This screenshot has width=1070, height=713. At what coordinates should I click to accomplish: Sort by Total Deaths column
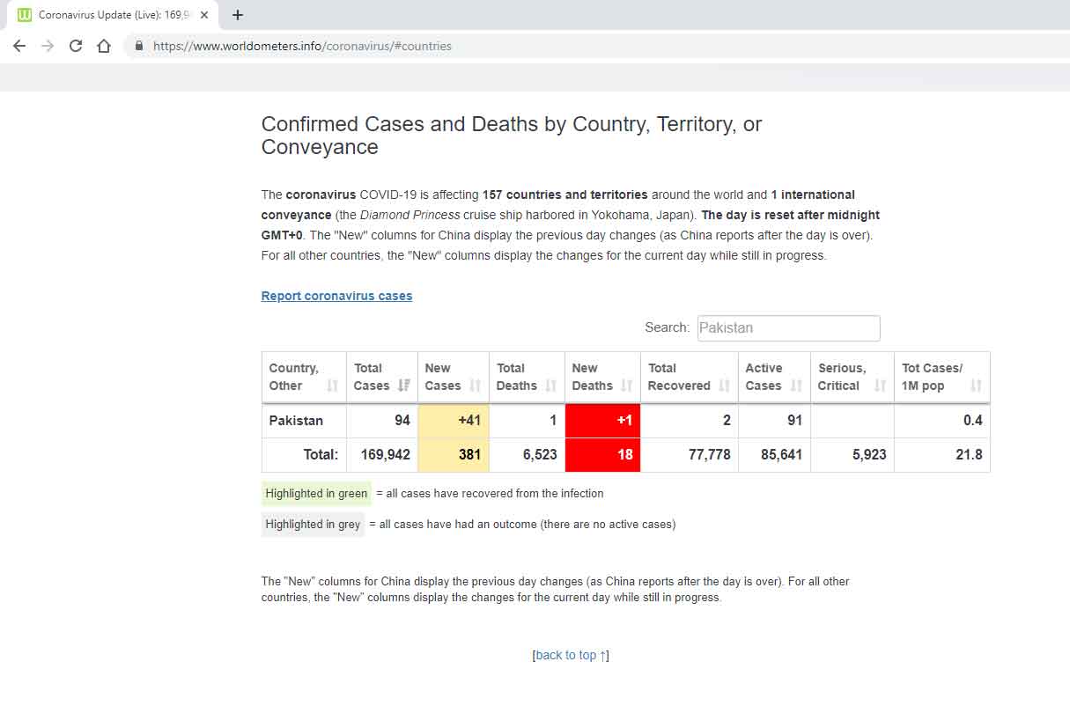(527, 377)
